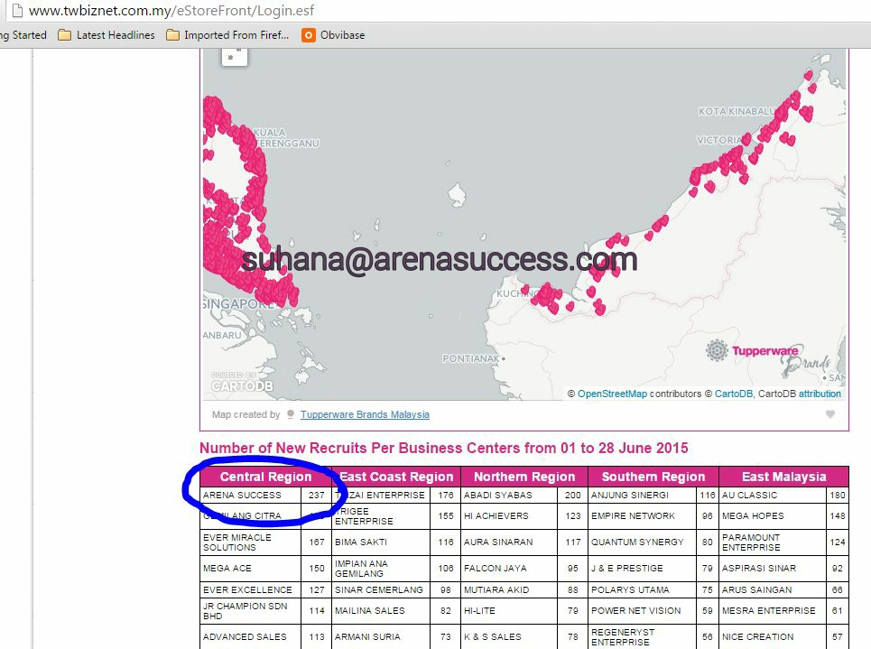Click the map fullscreen toggle icon
The image size is (871, 649).
point(234,56)
